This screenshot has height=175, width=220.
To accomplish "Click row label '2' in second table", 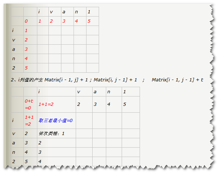I will click(x=14, y=161).
